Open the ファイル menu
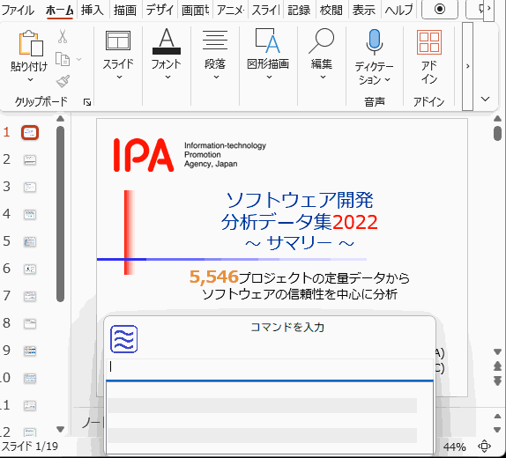The width and height of the screenshot is (506, 458). pos(18,10)
